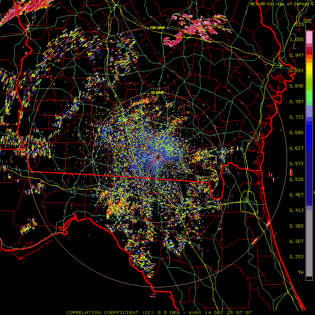
Task: Click the bright green segment of the color bar
Action: tap(309, 96)
